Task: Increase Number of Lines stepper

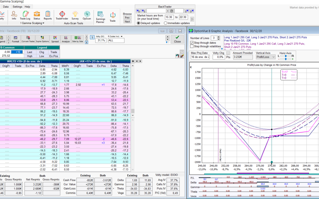Action: point(219,37)
